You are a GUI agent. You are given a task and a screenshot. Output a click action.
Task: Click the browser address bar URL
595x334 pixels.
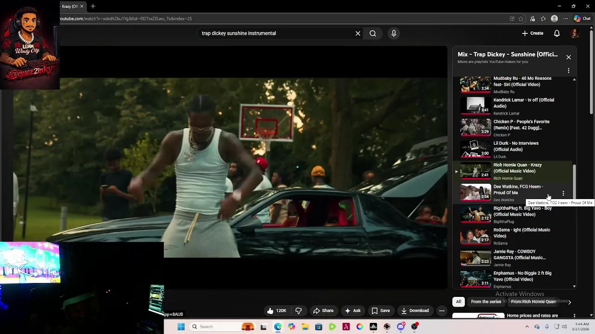click(126, 19)
